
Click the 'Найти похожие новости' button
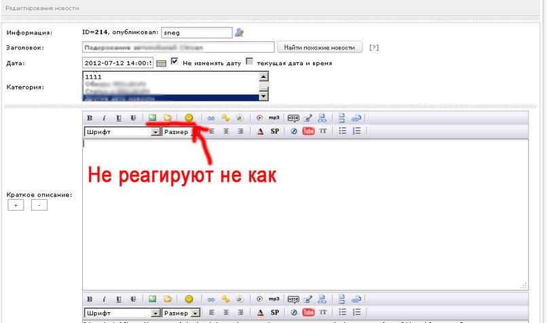click(x=319, y=47)
